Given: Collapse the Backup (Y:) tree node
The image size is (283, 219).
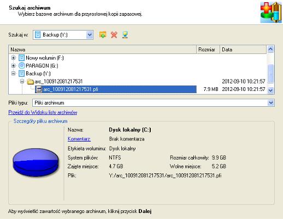Looking at the screenshot, I should pyautogui.click(x=13, y=74).
